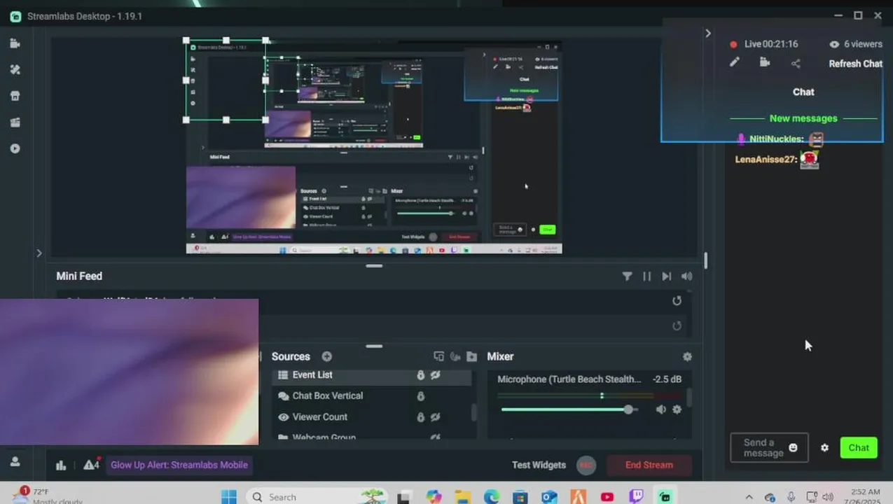
Task: Open the Sources dual output icon
Action: click(x=439, y=356)
